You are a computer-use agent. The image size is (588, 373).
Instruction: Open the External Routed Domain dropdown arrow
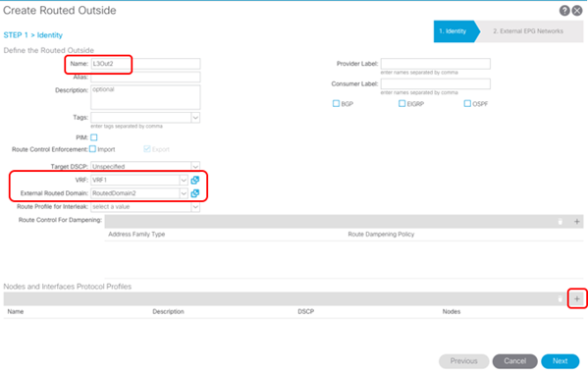184,193
